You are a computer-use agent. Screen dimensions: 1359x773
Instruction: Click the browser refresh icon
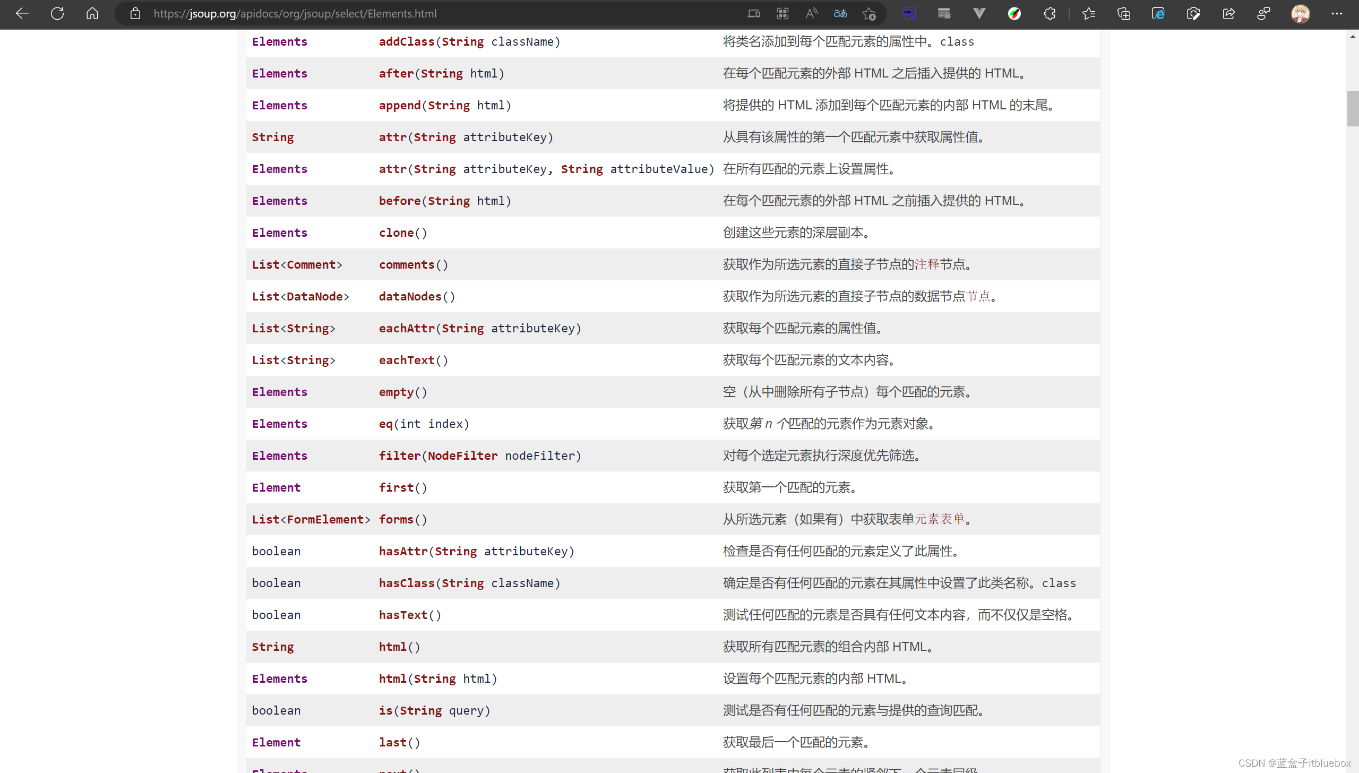tap(57, 14)
